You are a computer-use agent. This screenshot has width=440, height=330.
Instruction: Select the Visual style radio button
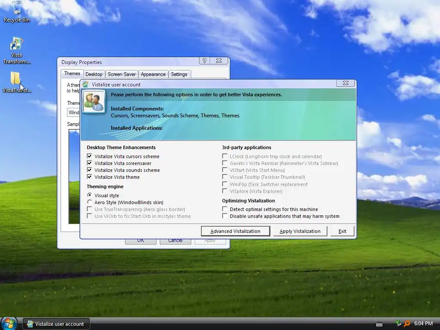tap(89, 195)
